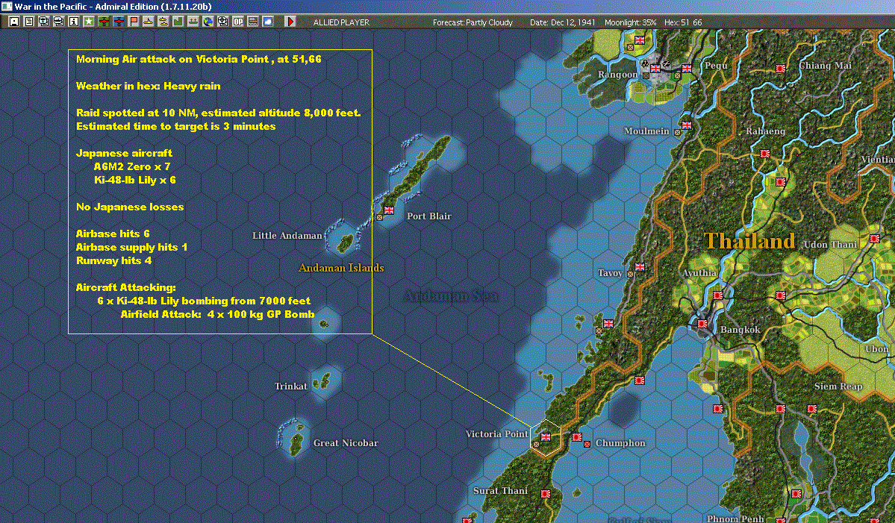Open the OP operations toolbar icon
The width and height of the screenshot is (895, 523).
pyautogui.click(x=238, y=22)
